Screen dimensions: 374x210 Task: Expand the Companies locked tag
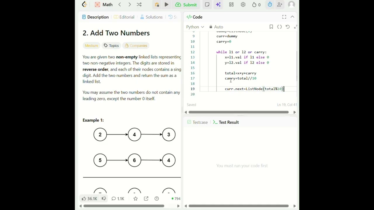[136, 45]
